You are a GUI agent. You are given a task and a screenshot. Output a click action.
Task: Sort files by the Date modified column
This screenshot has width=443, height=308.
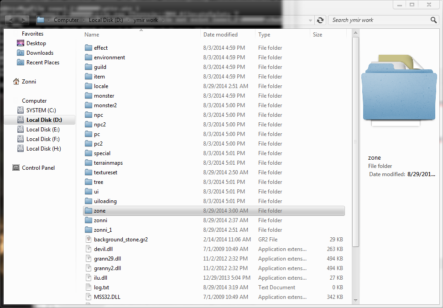click(x=220, y=35)
